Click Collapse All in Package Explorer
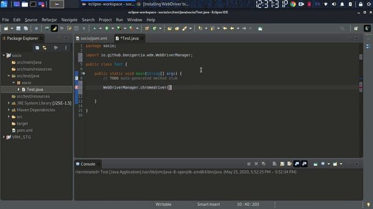Viewport: 373px width, 209px height. 37,48
